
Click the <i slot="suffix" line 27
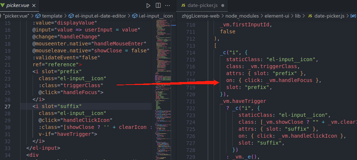pos(57,107)
